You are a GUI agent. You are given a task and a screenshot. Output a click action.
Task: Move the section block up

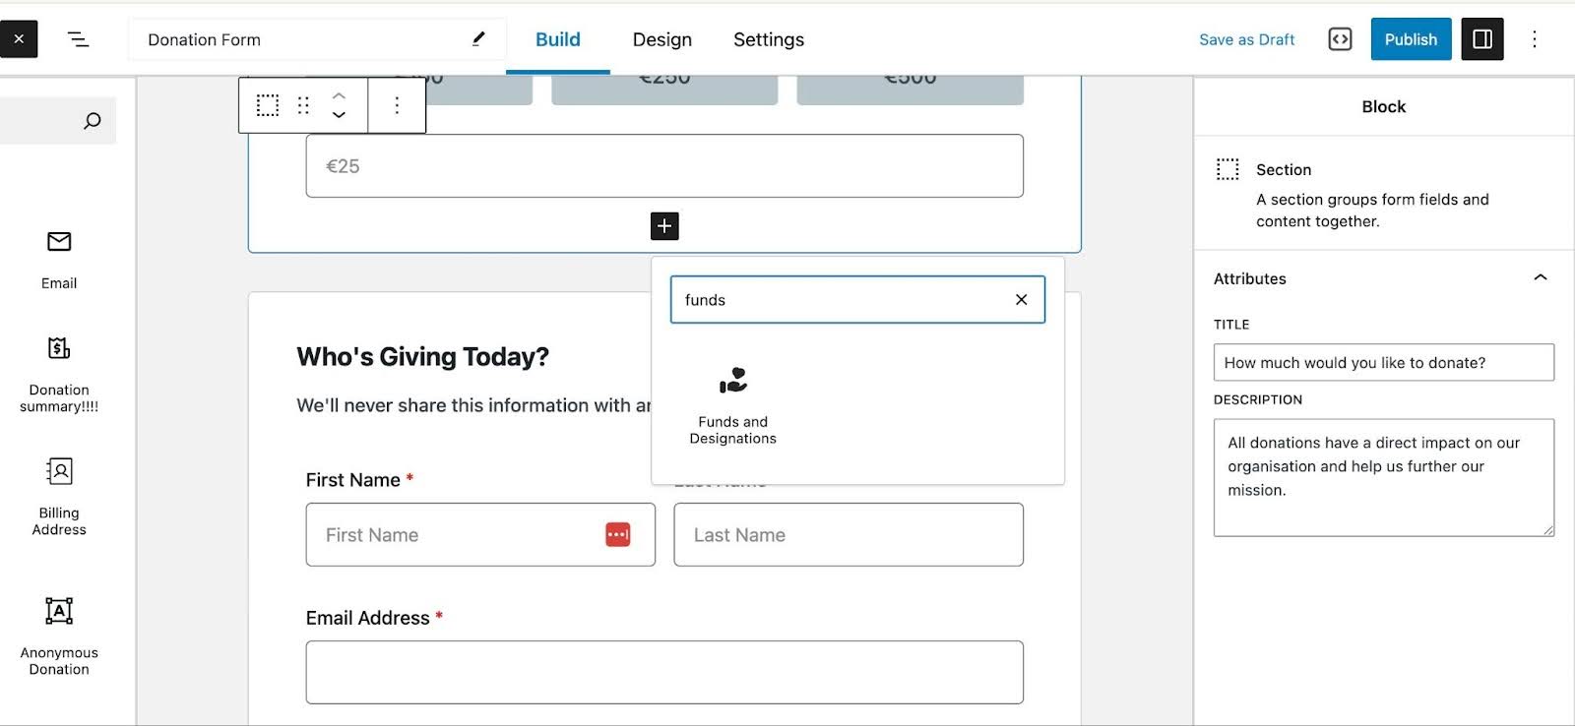tap(339, 96)
